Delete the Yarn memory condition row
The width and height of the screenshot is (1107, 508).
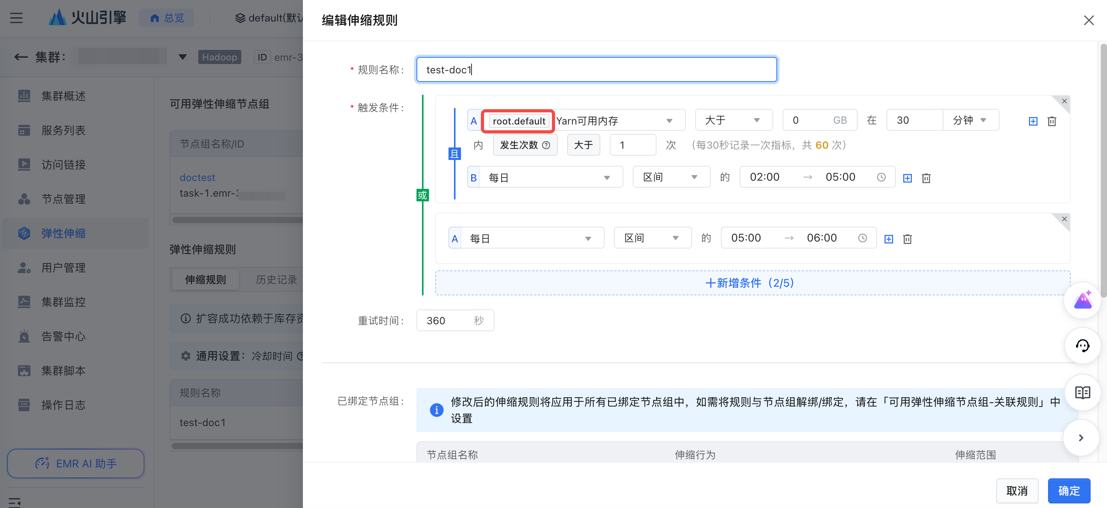click(x=1052, y=121)
